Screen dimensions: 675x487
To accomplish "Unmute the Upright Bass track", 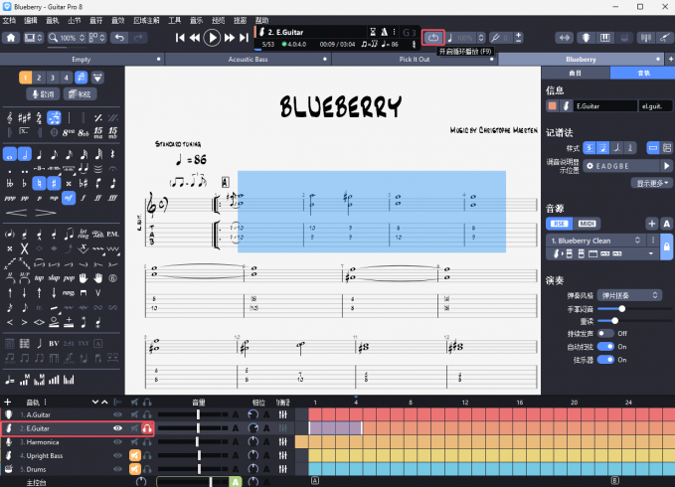I will click(133, 455).
